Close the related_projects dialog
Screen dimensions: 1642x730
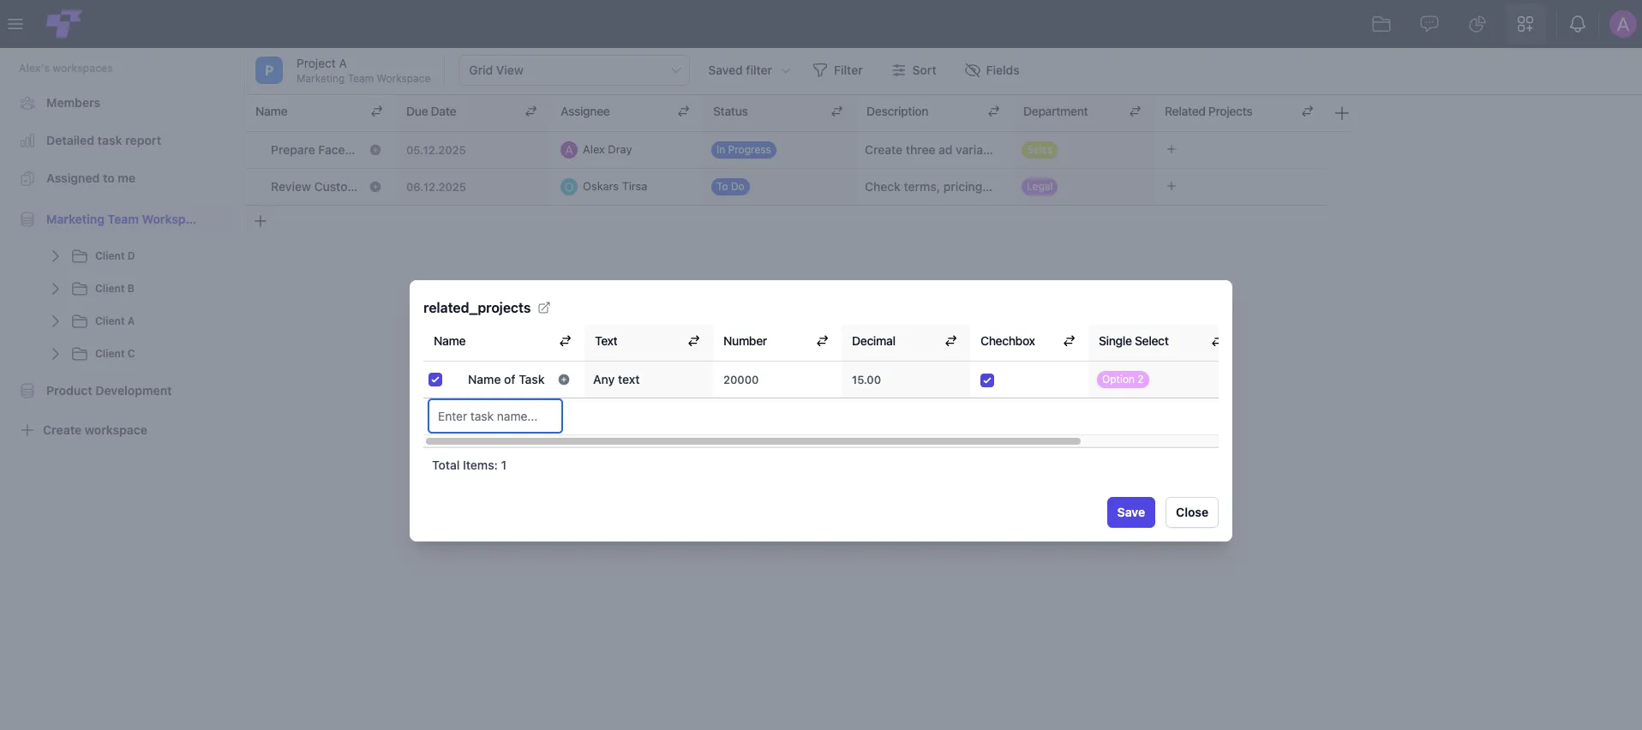[x=1192, y=512]
